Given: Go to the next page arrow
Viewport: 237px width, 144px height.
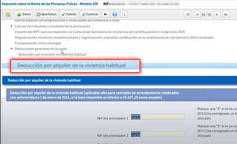Looking at the screenshot, I should (x=217, y=15).
